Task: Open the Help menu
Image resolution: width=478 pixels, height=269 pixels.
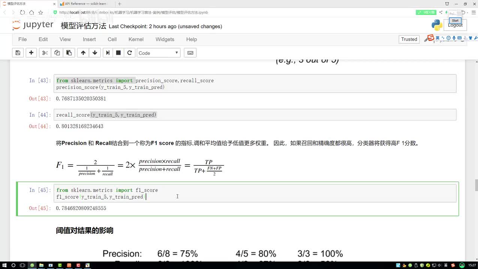Action: 191,39
